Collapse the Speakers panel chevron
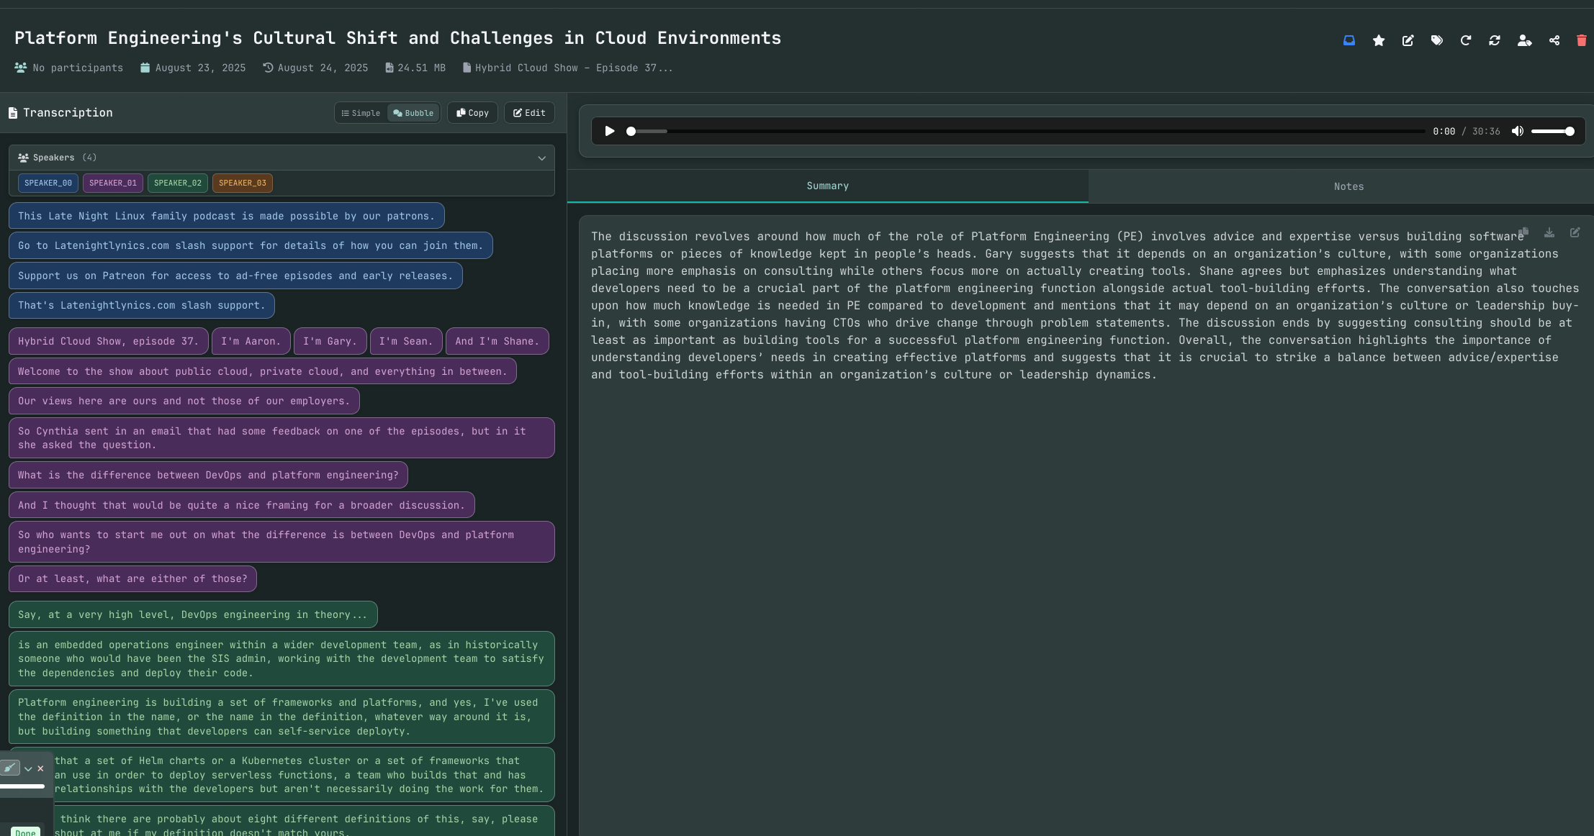Viewport: 1594px width, 836px height. 541,158
